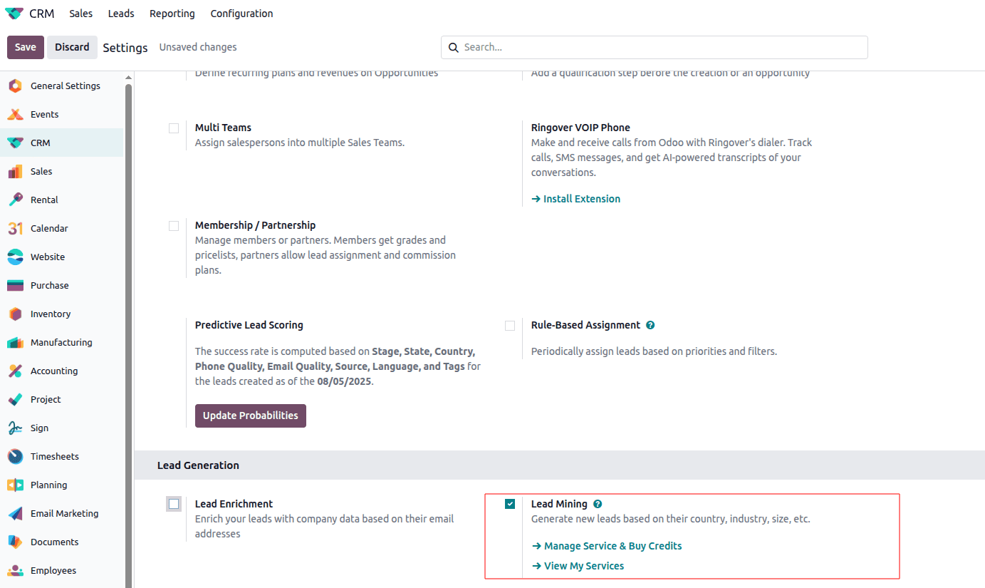Screen dimensions: 985x588
Task: Select the Rental key icon
Action: pyautogui.click(x=15, y=200)
